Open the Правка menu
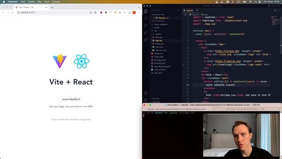The width and height of the screenshot is (282, 159). (31, 2)
